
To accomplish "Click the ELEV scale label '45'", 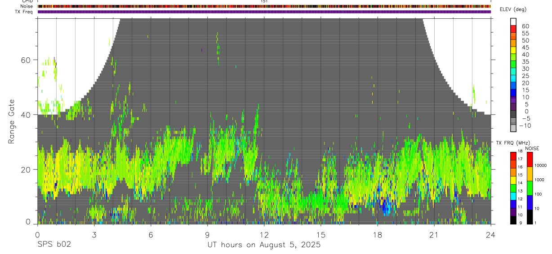I will click(x=525, y=47).
